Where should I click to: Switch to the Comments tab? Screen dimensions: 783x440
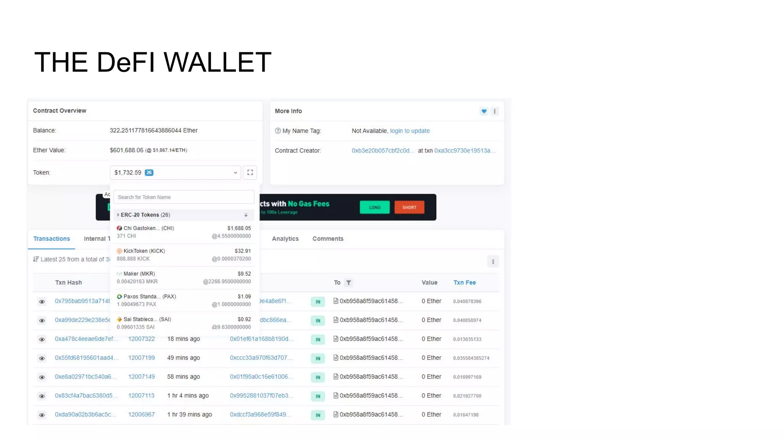(328, 239)
